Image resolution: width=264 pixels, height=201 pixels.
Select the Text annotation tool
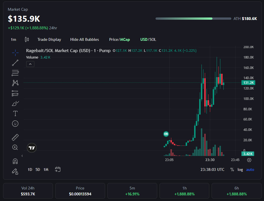click(x=15, y=113)
